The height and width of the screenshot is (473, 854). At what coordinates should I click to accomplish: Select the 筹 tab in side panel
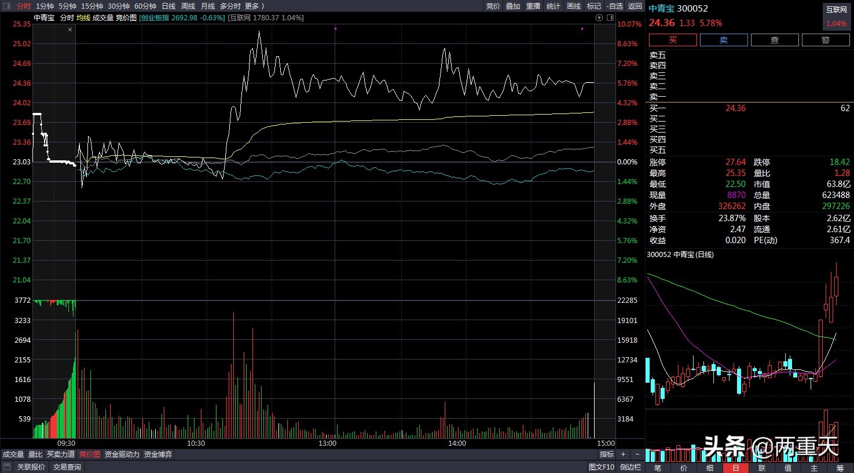coord(840,468)
